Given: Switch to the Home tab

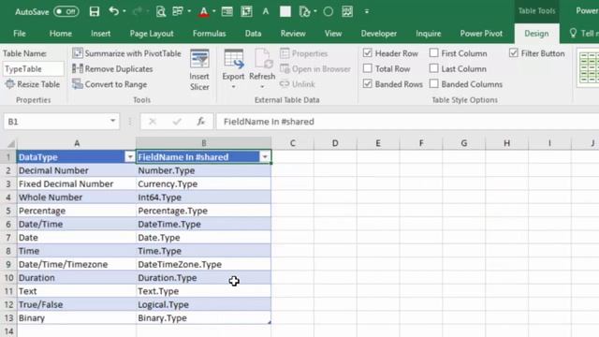Looking at the screenshot, I should (60, 34).
